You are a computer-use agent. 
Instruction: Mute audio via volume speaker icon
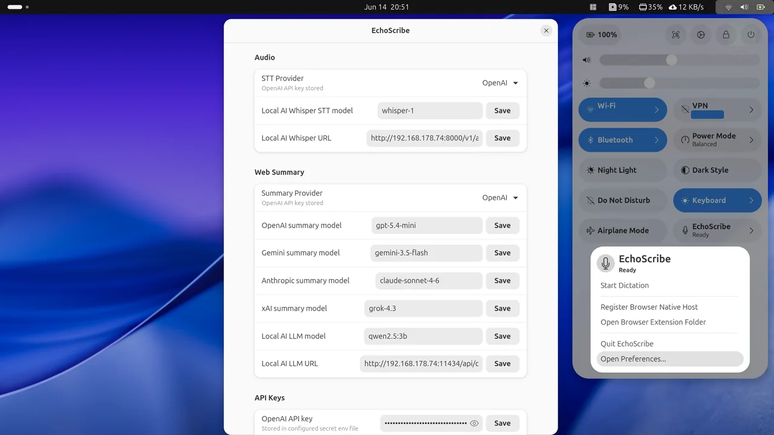(587, 60)
